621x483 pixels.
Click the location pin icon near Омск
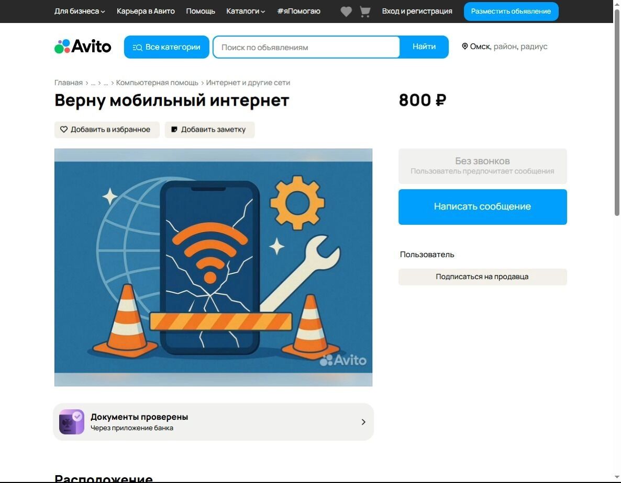[x=465, y=47]
